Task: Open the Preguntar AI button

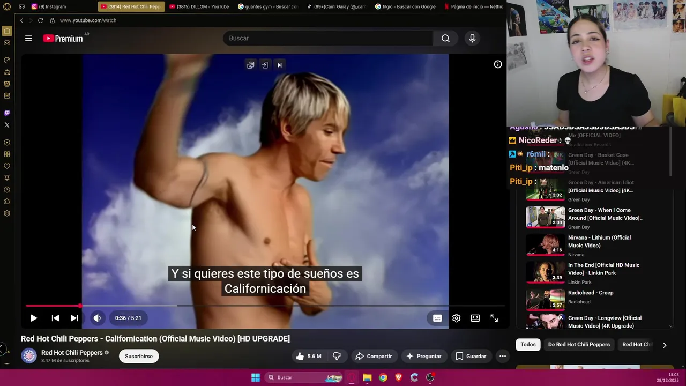Action: click(x=423, y=356)
